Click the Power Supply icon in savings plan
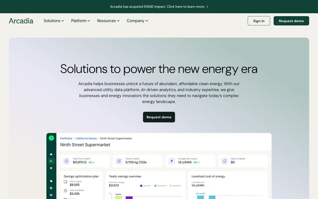The height and width of the screenshot is (199, 318). coord(66,182)
